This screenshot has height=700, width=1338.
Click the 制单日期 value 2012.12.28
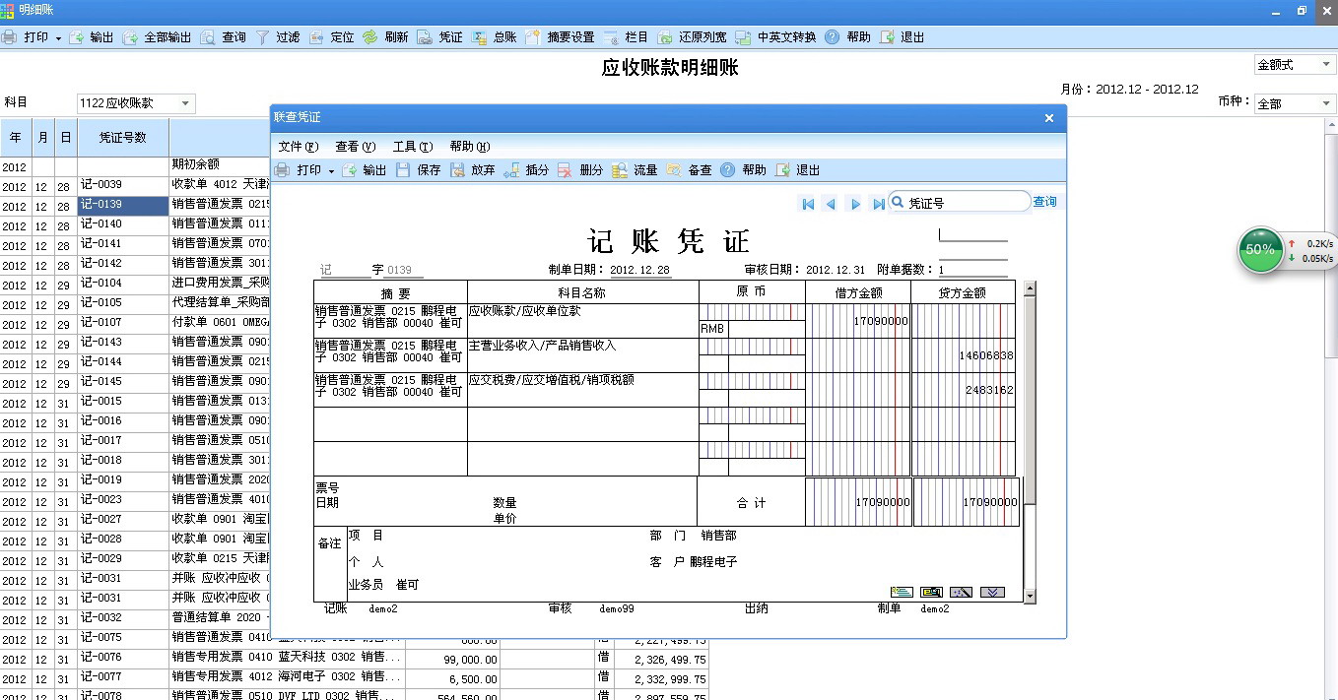(x=640, y=271)
